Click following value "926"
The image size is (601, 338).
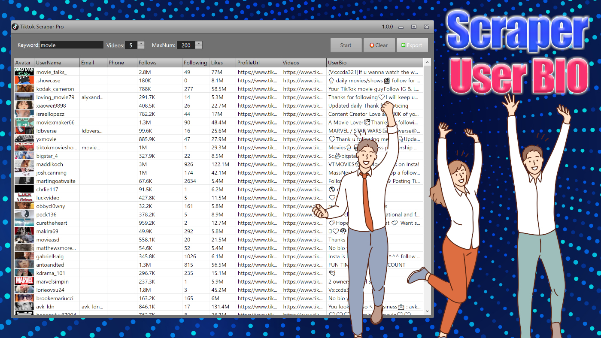click(x=188, y=164)
